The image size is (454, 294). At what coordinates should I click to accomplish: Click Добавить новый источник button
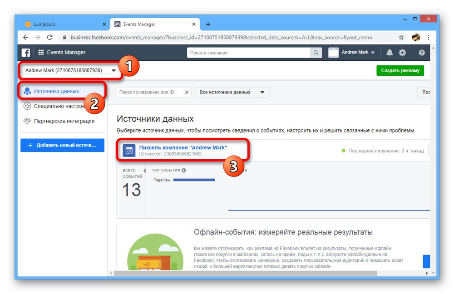62,145
